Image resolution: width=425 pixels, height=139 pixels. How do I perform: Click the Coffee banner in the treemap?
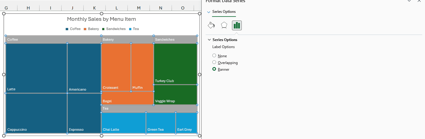pyautogui.click(x=53, y=39)
